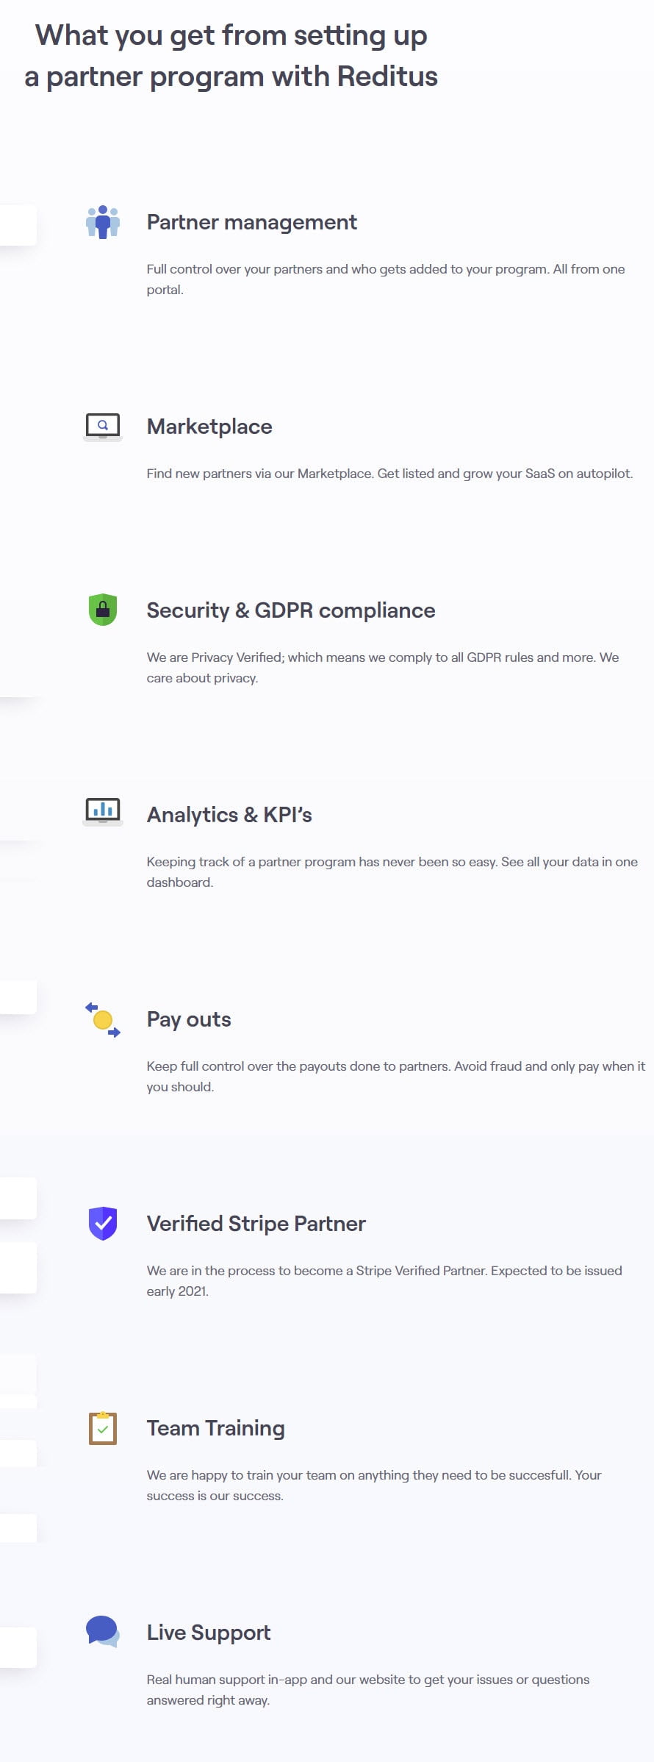
Task: Click the Marketplace laptop search icon
Action: tap(103, 426)
